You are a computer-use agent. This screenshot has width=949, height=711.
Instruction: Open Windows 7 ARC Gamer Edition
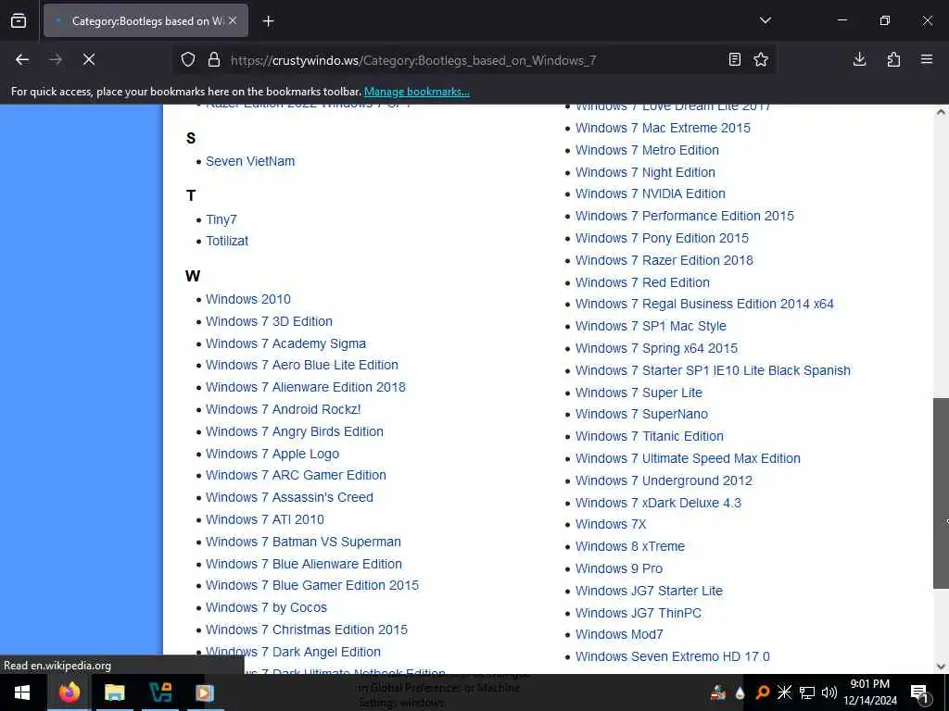296,475
